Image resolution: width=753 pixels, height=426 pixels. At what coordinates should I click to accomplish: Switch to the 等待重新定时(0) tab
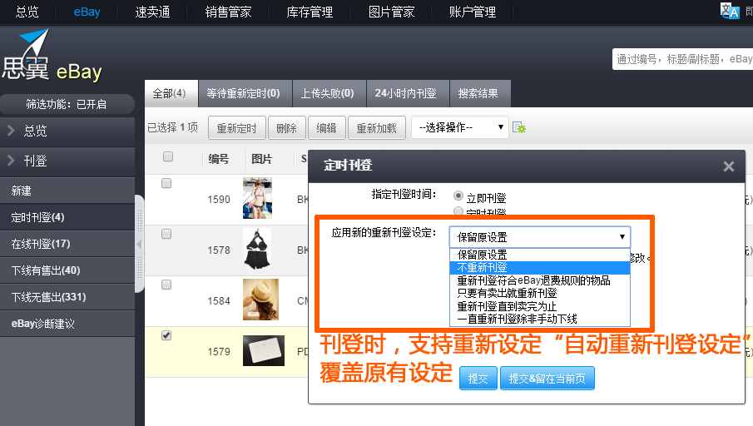[x=245, y=94]
